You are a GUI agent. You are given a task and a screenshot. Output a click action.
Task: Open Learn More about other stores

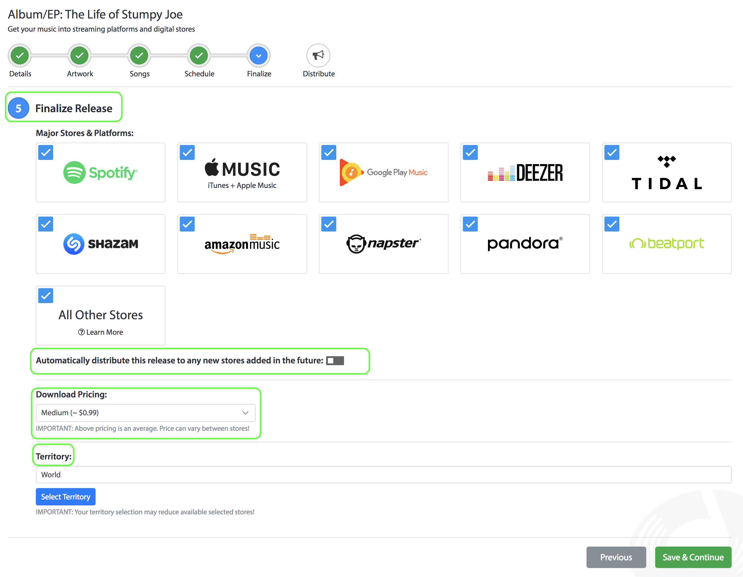[101, 332]
